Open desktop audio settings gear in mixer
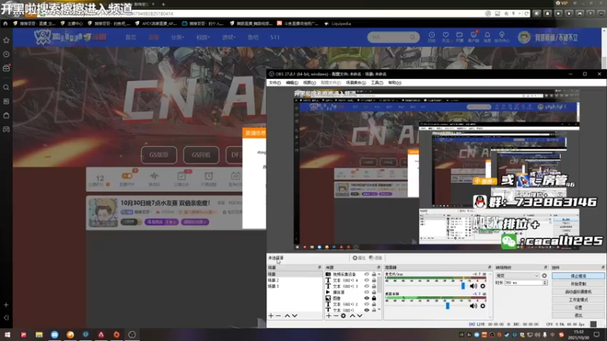The image size is (607, 341). point(483,306)
